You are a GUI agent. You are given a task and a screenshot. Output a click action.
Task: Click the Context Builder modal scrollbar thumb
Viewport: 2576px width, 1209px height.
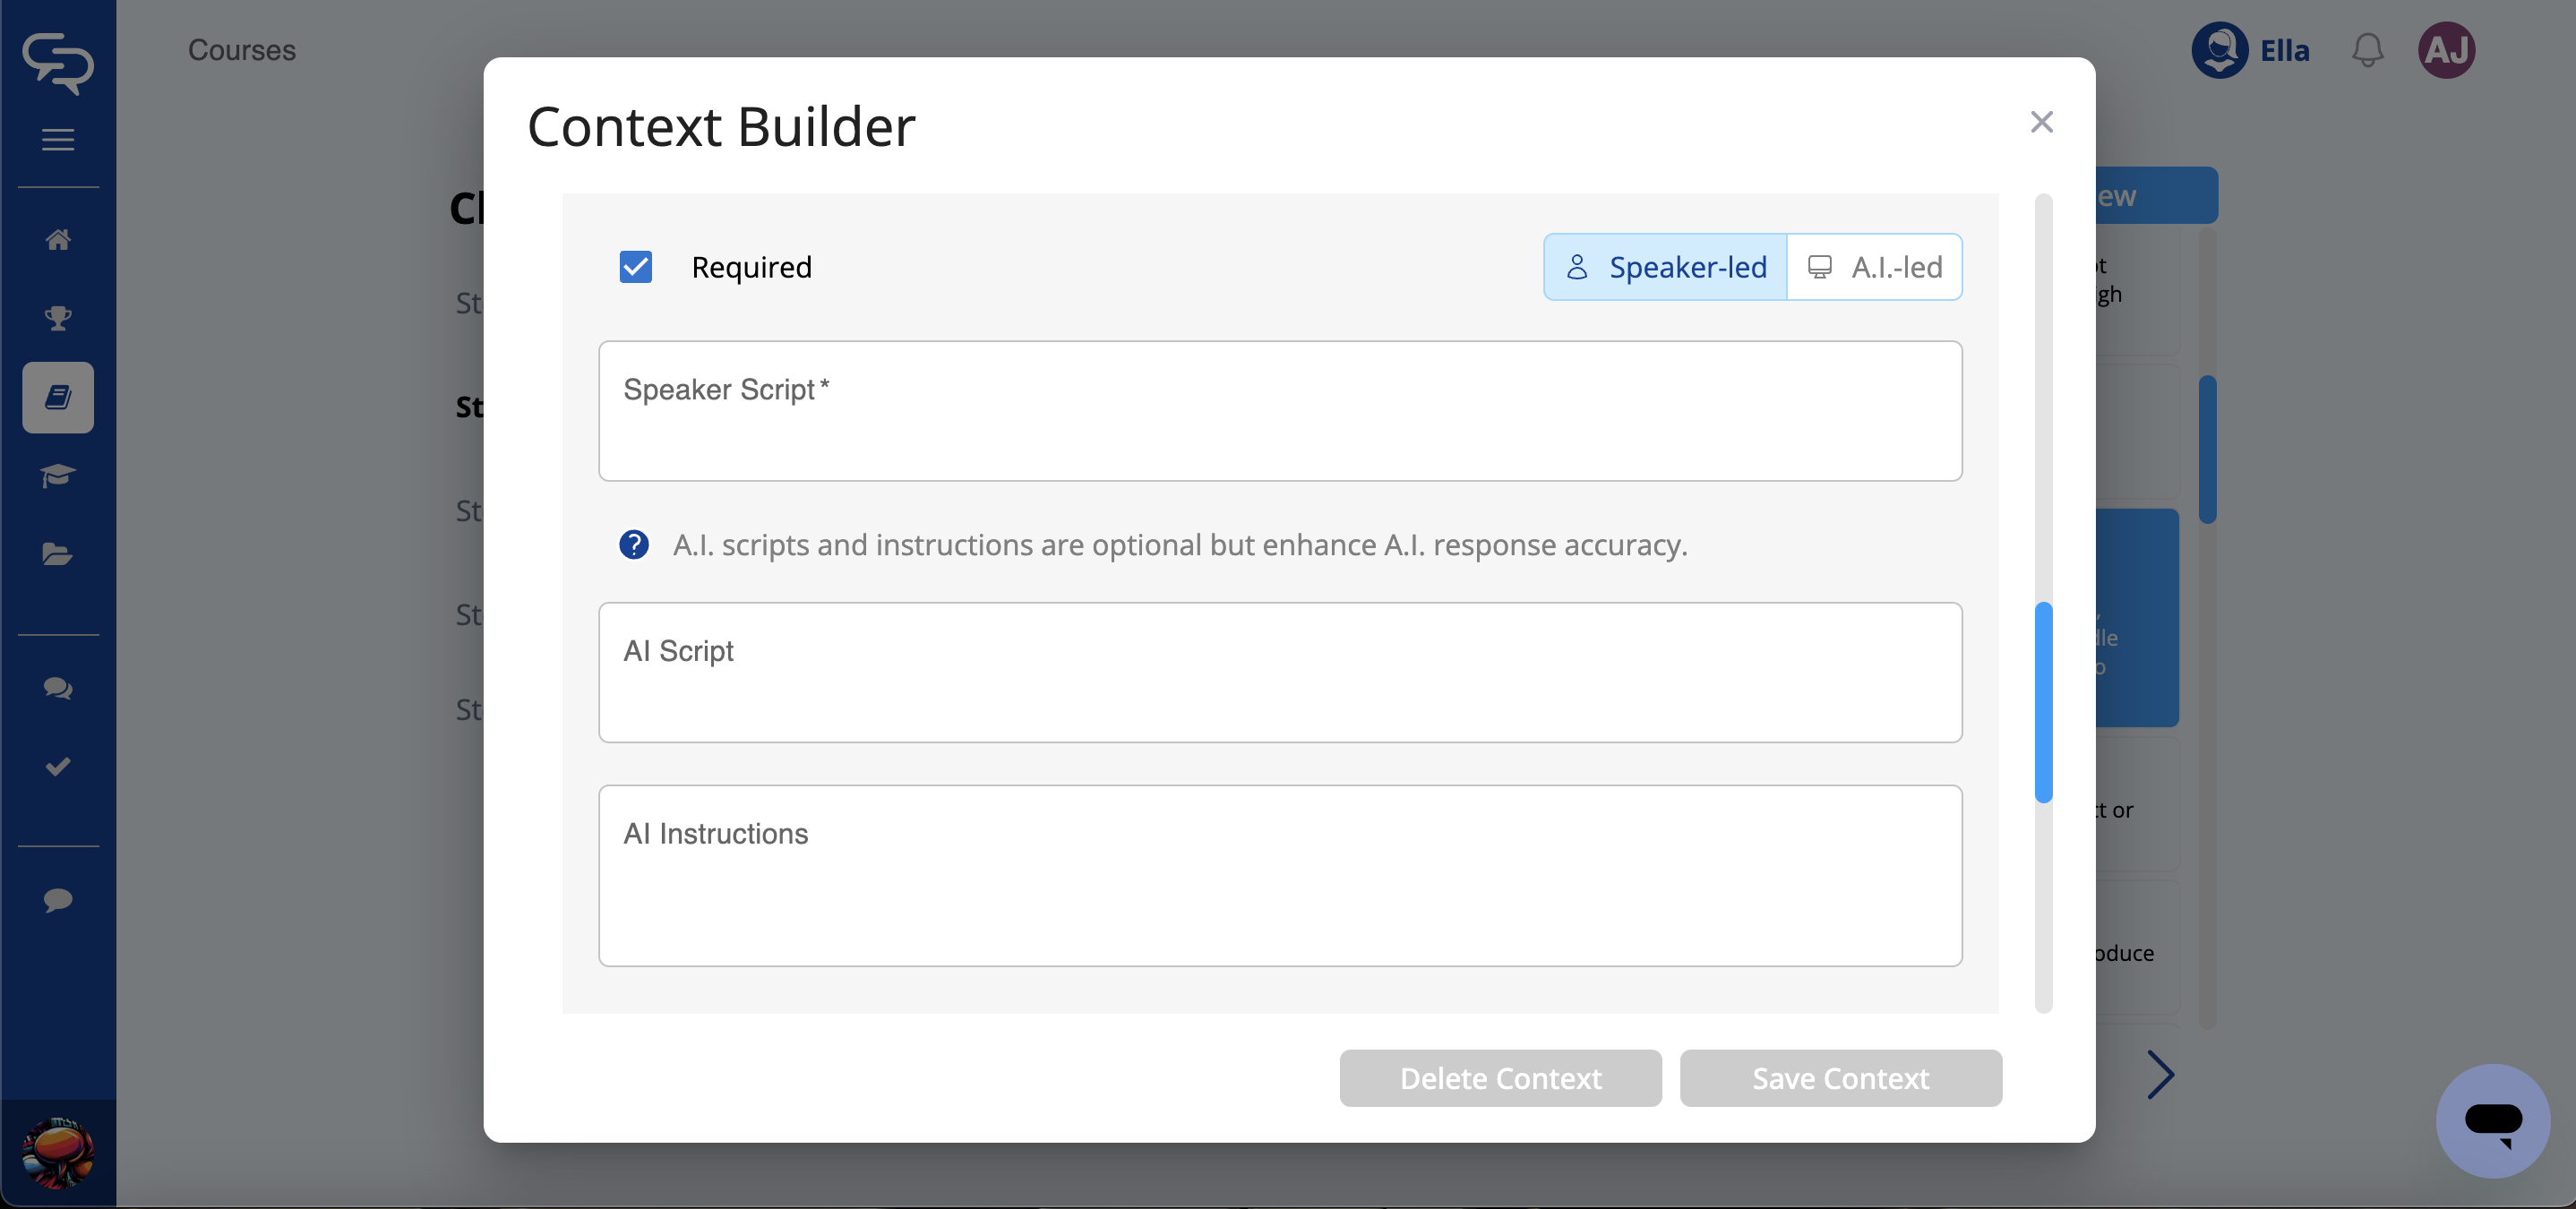[2043, 702]
